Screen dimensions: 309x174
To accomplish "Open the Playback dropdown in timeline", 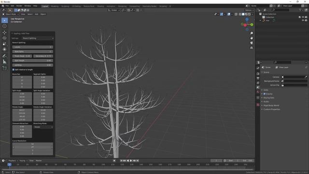I will 13,160.
